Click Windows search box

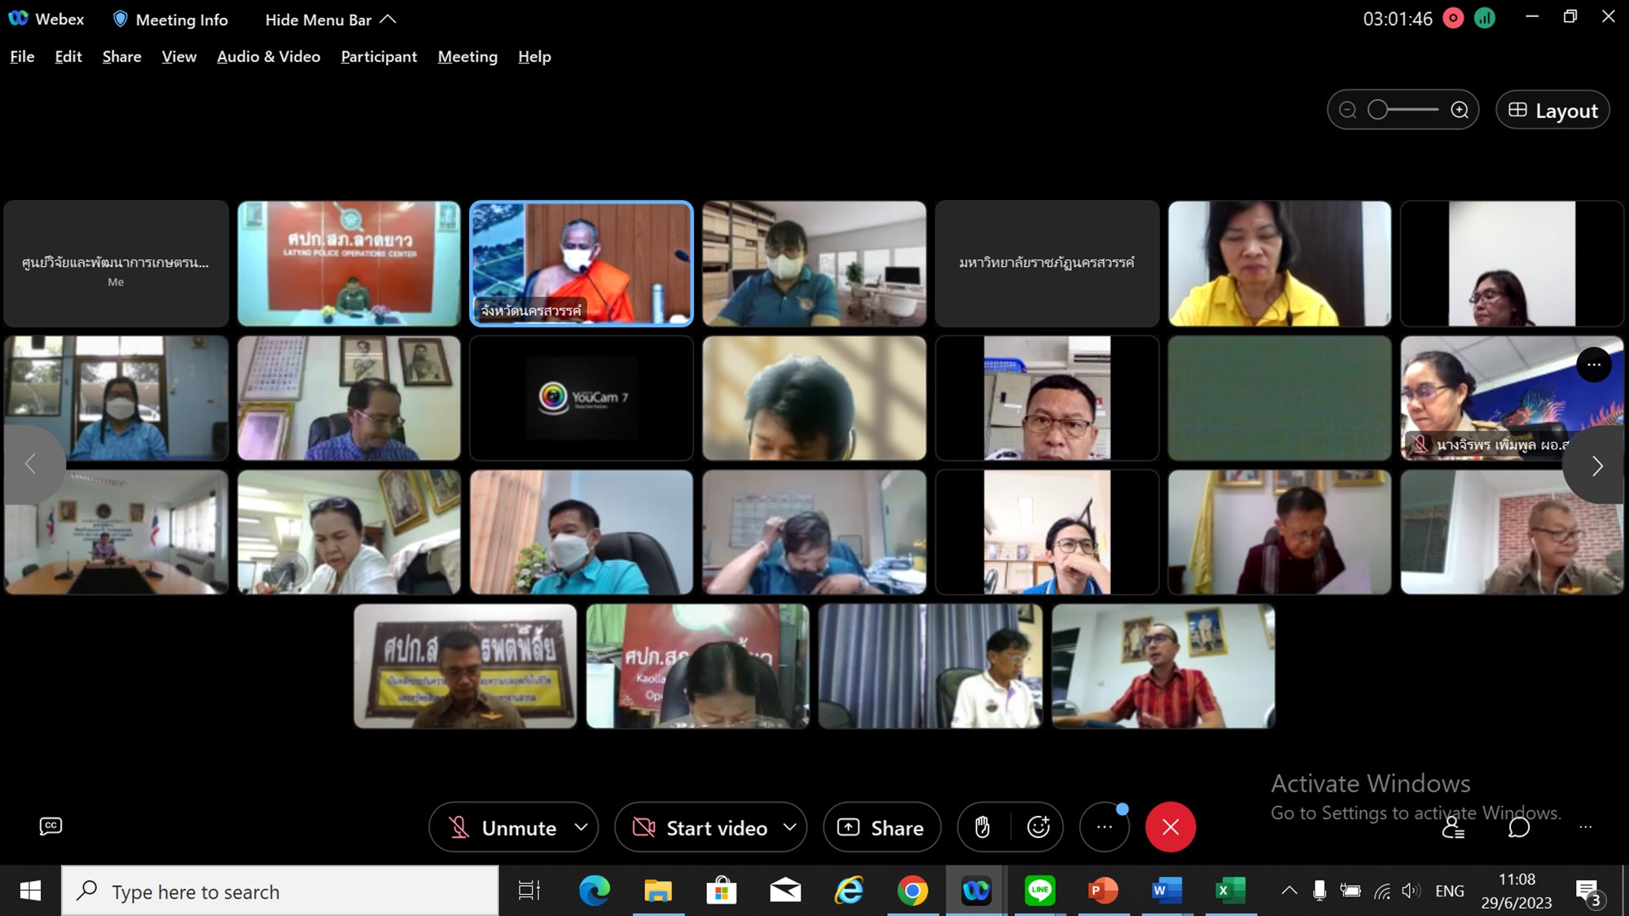pyautogui.click(x=280, y=892)
